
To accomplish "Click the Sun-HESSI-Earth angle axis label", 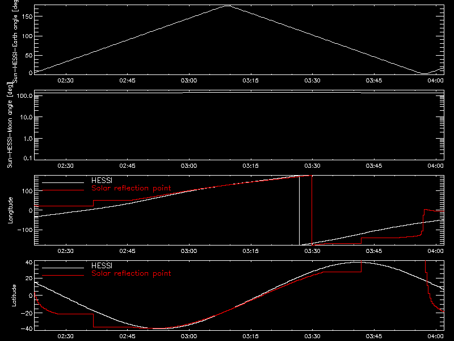I will tap(15, 41).
